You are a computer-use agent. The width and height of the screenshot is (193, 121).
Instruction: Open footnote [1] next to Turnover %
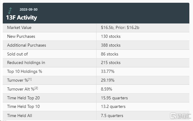pyautogui.click(x=30, y=79)
